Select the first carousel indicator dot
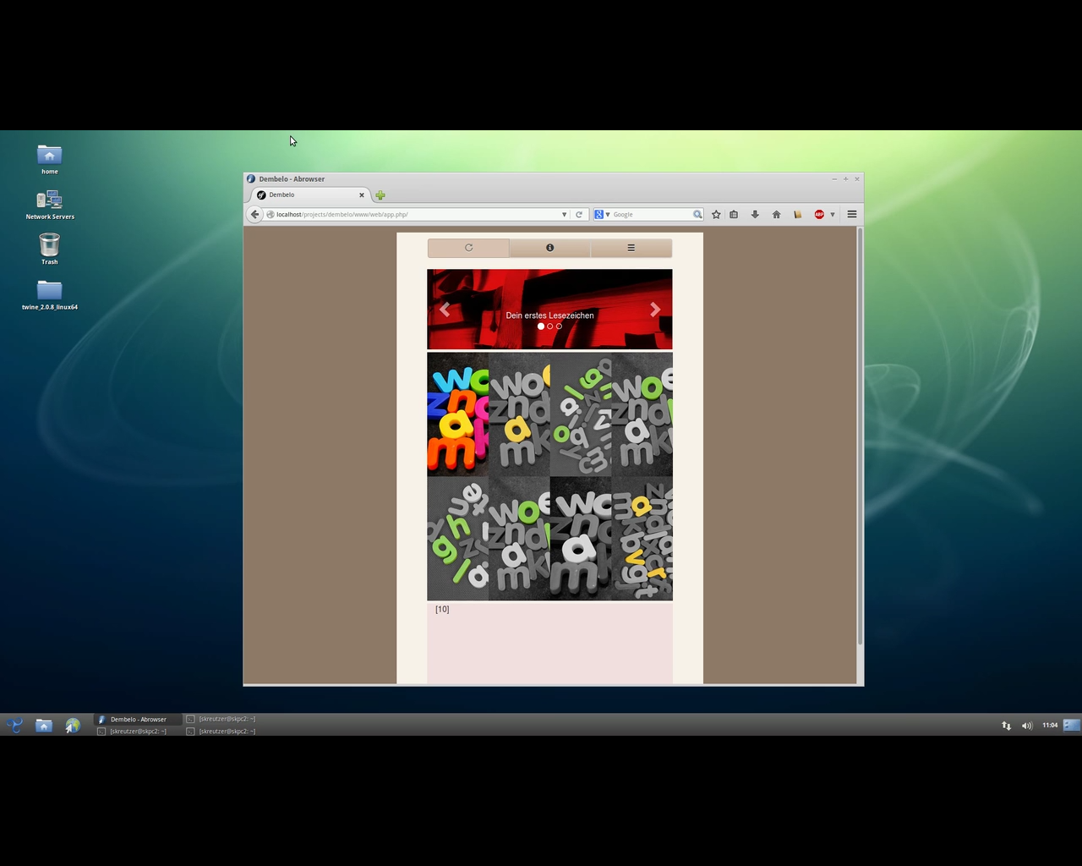1082x866 pixels. point(541,326)
